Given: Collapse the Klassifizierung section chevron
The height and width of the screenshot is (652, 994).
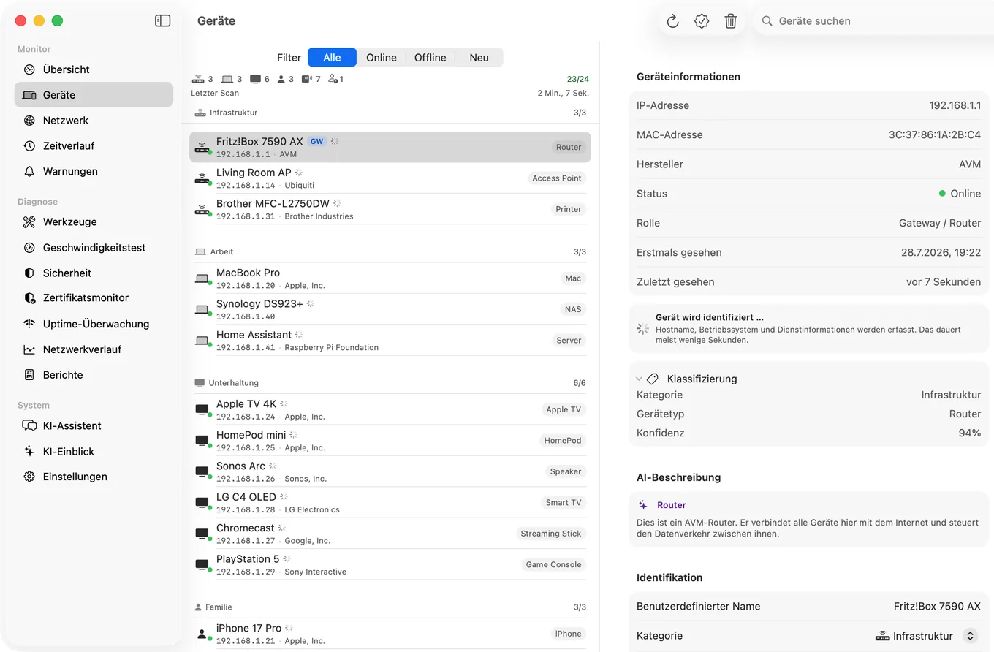Looking at the screenshot, I should (x=639, y=379).
